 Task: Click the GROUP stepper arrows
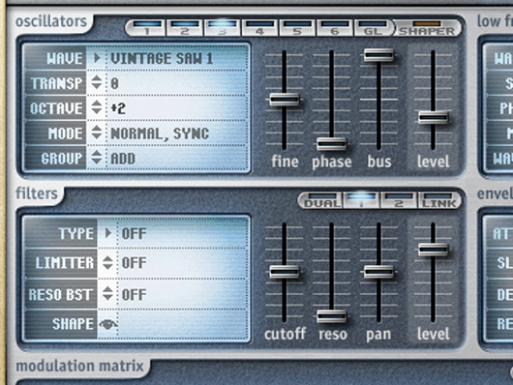coord(97,157)
